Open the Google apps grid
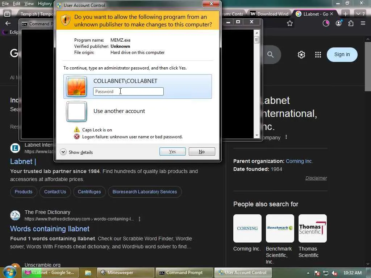The width and height of the screenshot is (371, 278). pyautogui.click(x=318, y=55)
